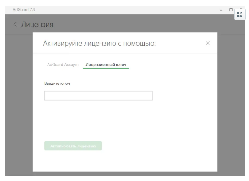
Task: Click the AdGuard 7.3 title text
Action: pos(24,10)
